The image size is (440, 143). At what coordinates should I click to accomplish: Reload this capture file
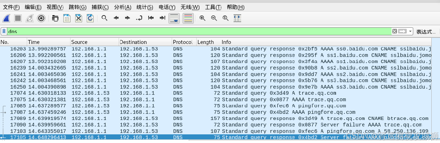pos(90,18)
